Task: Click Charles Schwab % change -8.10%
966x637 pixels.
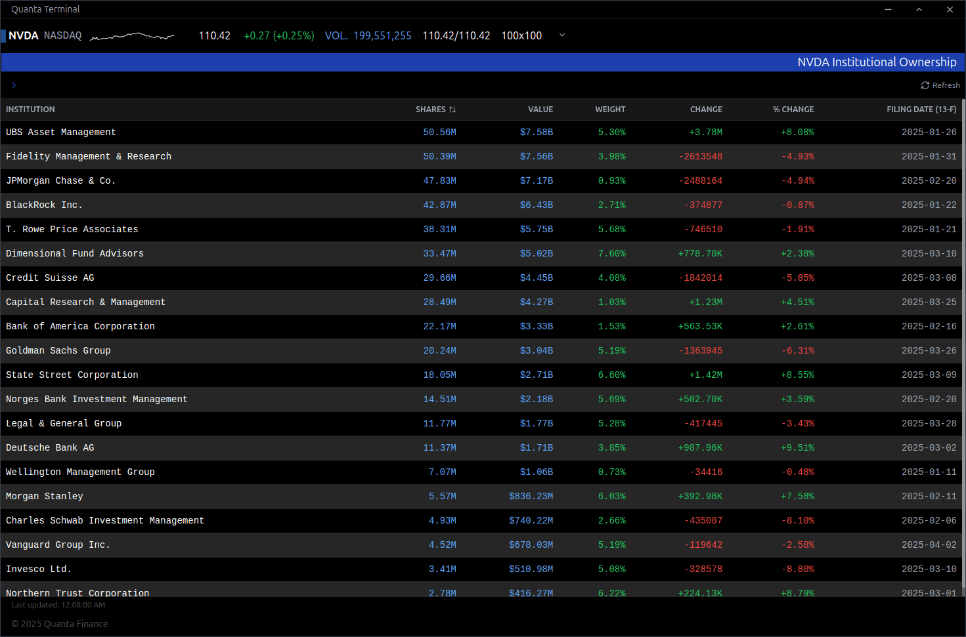Action: tap(798, 521)
